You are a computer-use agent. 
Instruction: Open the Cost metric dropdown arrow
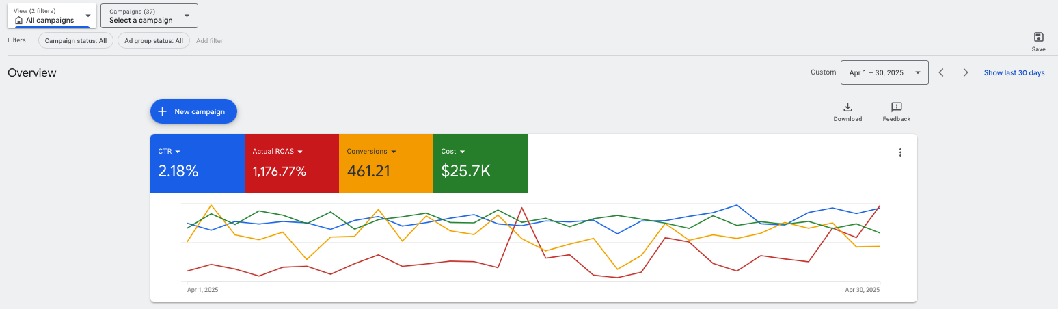coord(463,152)
